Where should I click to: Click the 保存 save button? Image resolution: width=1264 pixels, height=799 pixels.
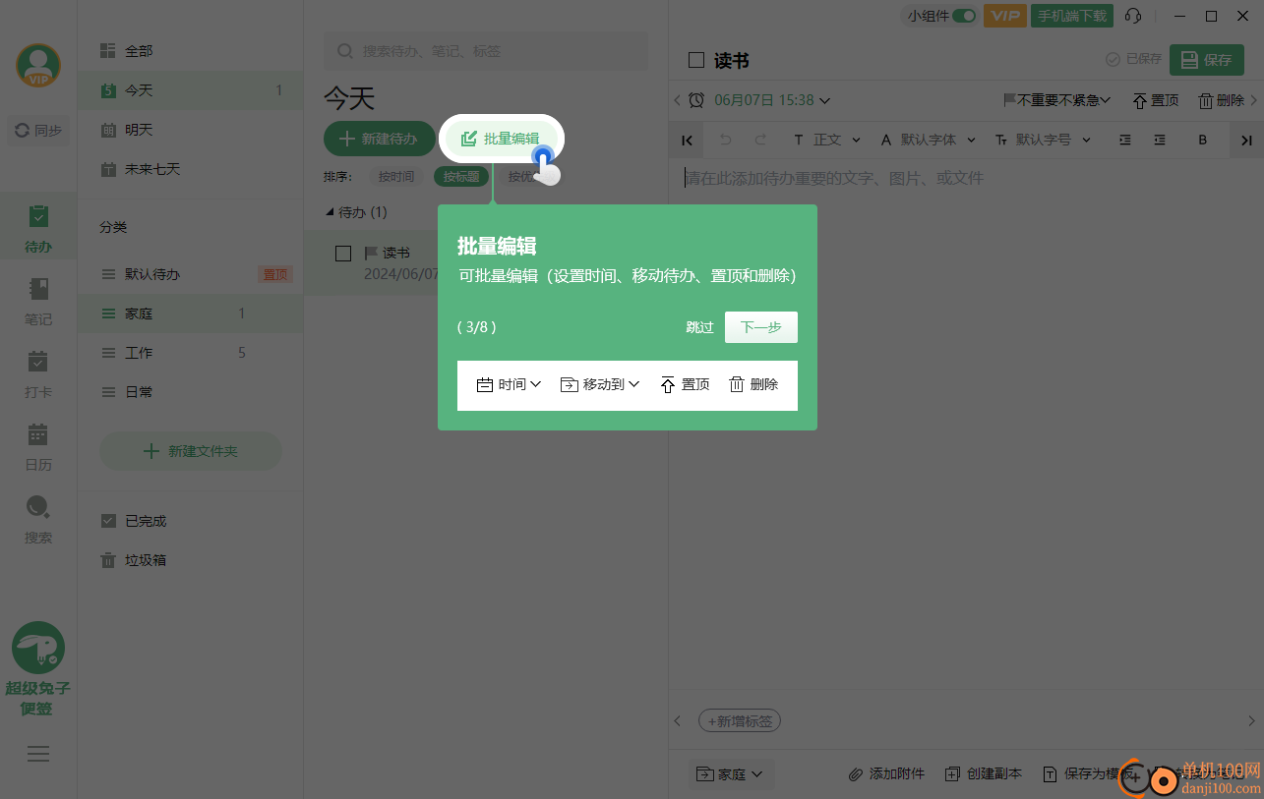tap(1207, 59)
